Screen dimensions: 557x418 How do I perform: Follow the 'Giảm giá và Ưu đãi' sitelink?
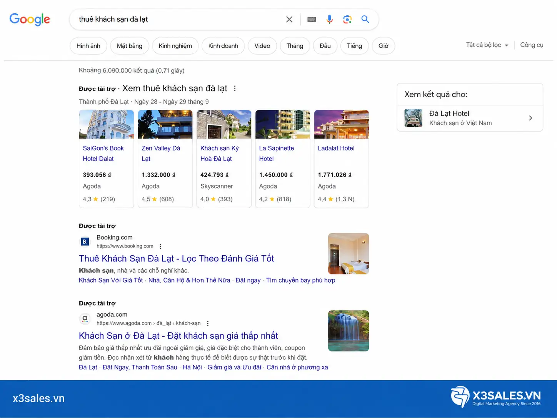tap(234, 367)
